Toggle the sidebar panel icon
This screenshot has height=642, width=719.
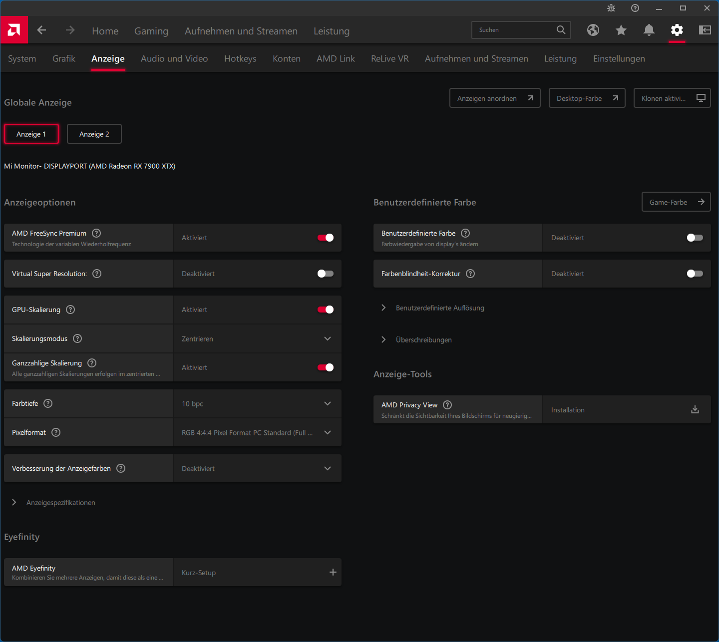pyautogui.click(x=705, y=30)
